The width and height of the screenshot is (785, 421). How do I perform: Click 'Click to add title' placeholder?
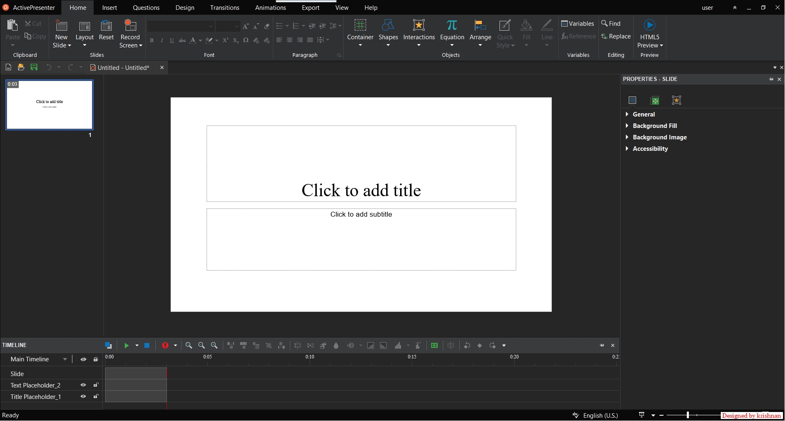(361, 163)
